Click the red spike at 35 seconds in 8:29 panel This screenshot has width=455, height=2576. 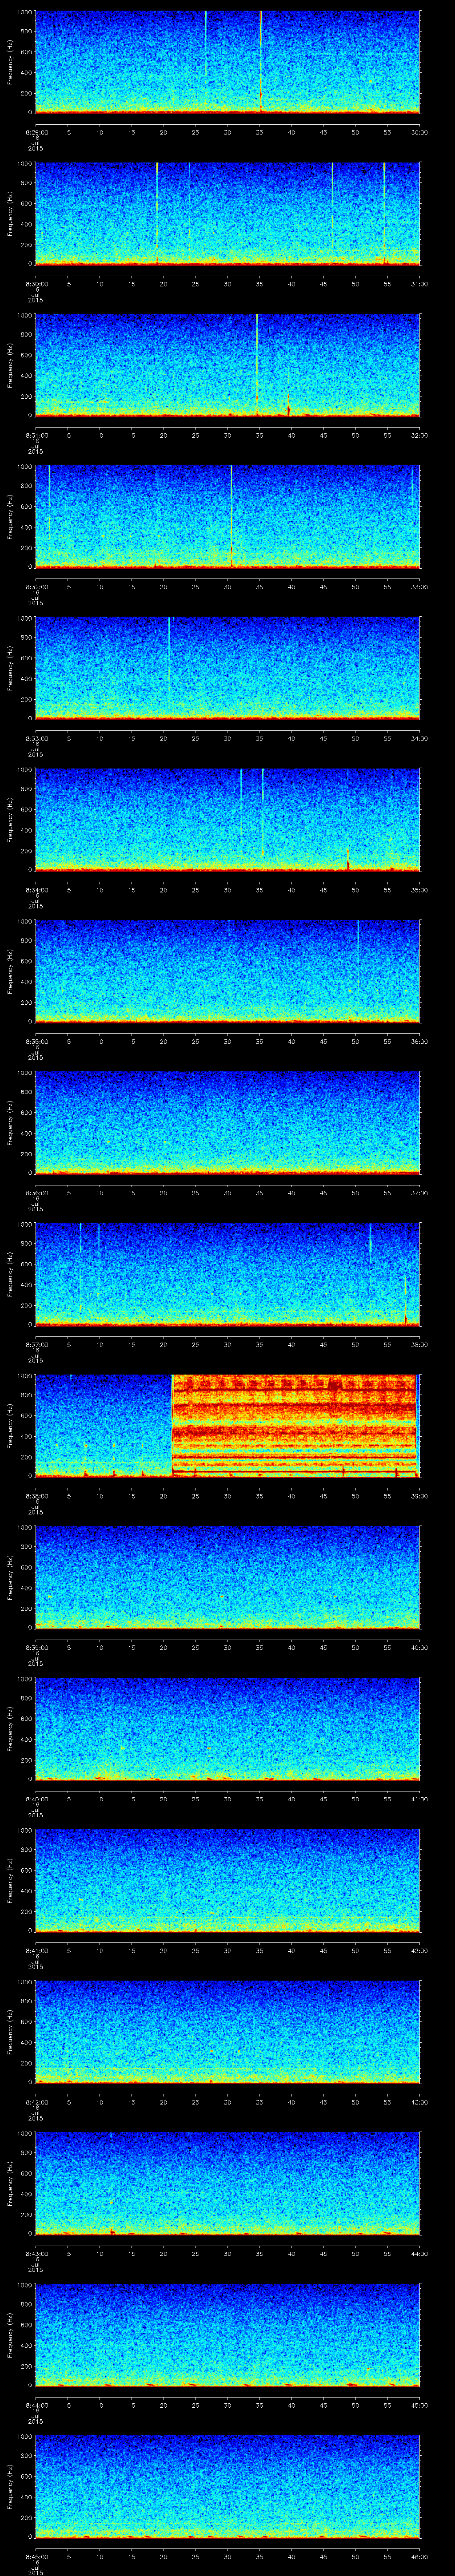(x=260, y=60)
